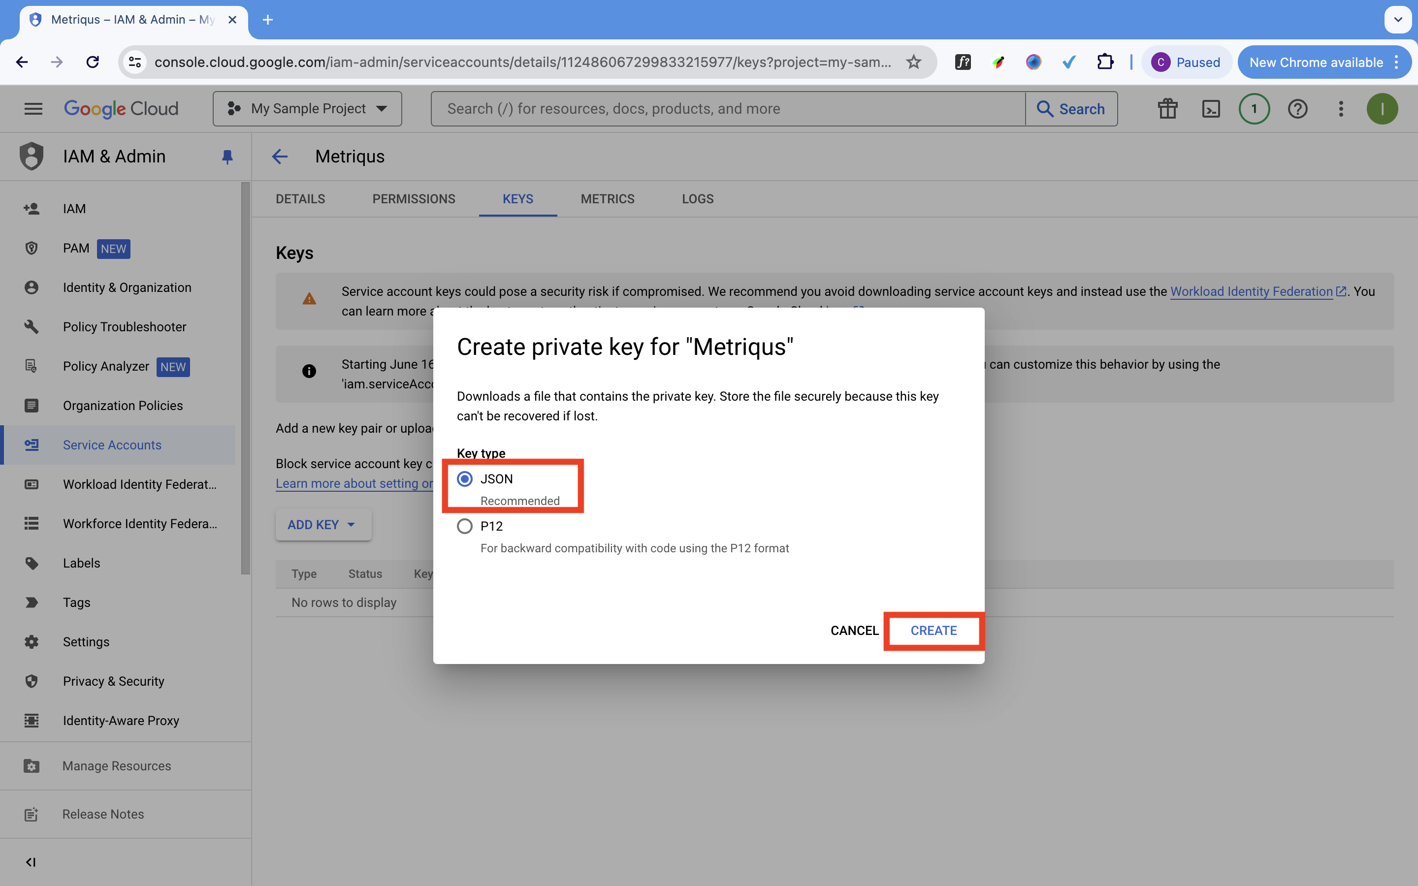This screenshot has height=886, width=1418.
Task: Click the browser address bar URL
Action: 523,62
